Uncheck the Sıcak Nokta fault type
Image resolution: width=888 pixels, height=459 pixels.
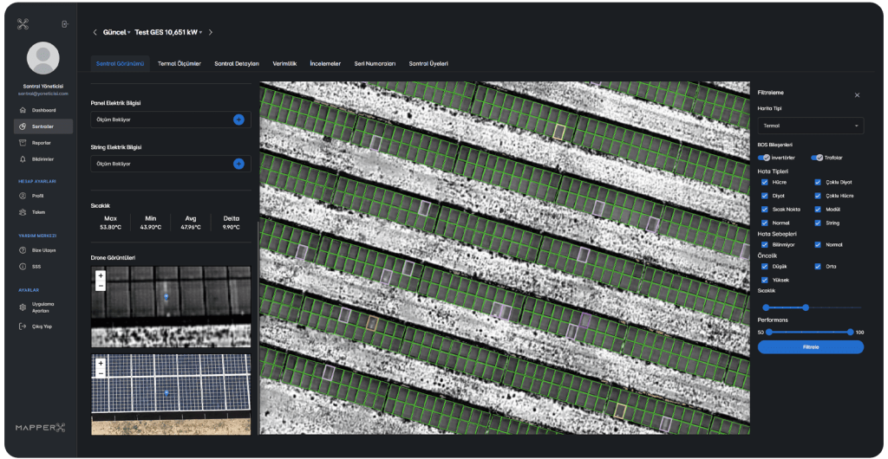pyautogui.click(x=764, y=209)
